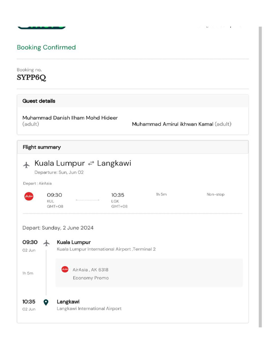Click the airplane icon beside Kuala Lumpur heading
This screenshot has width=265, height=354.
[x=27, y=165]
